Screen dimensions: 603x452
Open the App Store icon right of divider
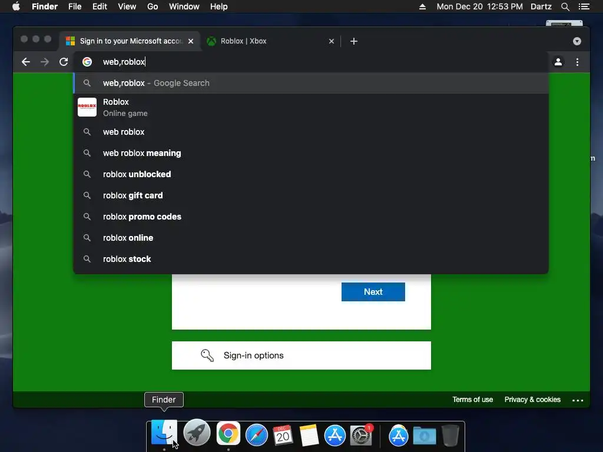(399, 436)
